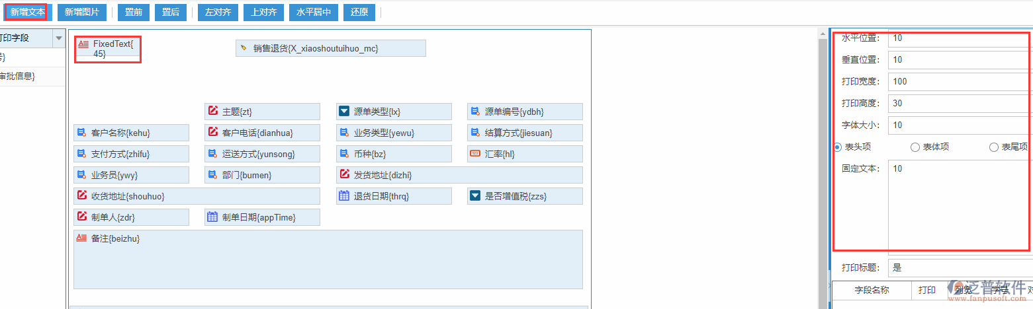Bring element forward with 置前
Image resolution: width=1033 pixels, height=309 pixels.
tap(134, 12)
